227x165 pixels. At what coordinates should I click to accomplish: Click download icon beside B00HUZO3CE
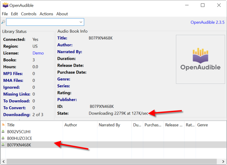[x=3, y=138]
